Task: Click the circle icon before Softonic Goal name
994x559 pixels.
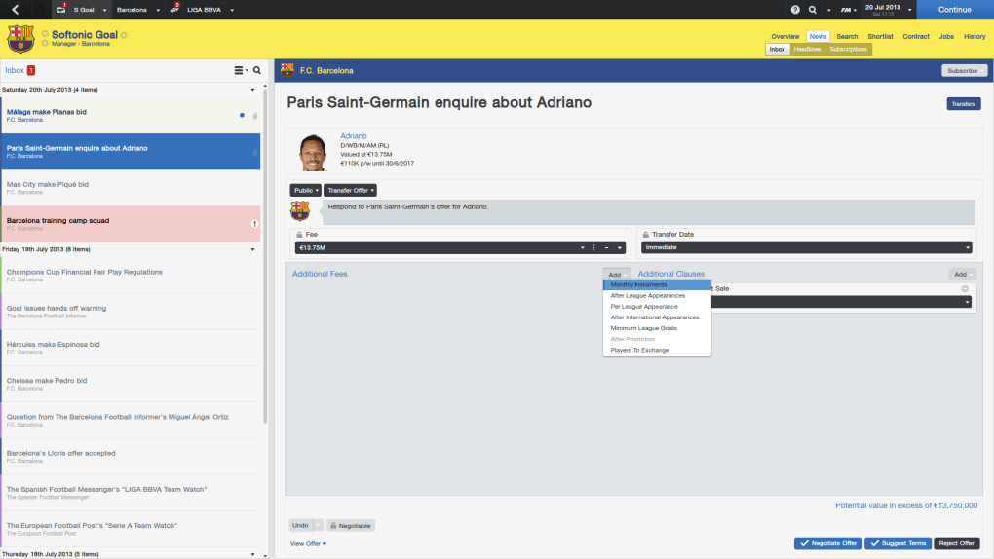Action: pyautogui.click(x=45, y=34)
